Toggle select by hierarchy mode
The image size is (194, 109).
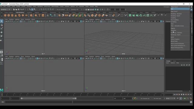[30, 9]
